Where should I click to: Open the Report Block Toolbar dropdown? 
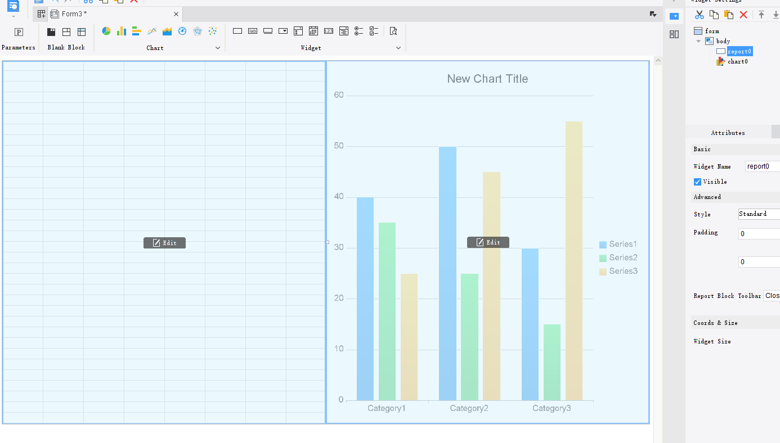tap(772, 296)
